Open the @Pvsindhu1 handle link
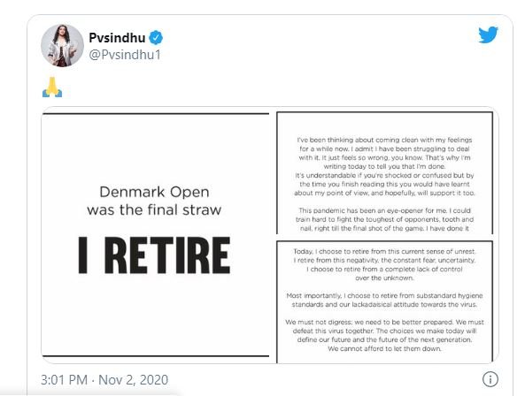The image size is (525, 396). pyautogui.click(x=125, y=55)
